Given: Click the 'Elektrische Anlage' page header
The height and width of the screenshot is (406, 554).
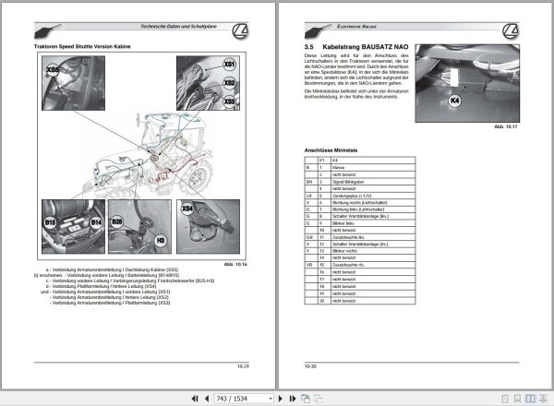Looking at the screenshot, I should (x=356, y=27).
